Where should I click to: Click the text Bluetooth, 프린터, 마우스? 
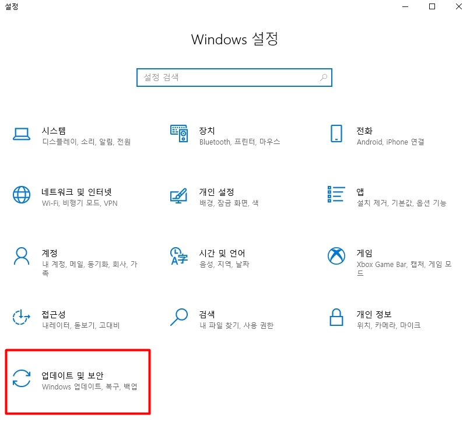[240, 142]
